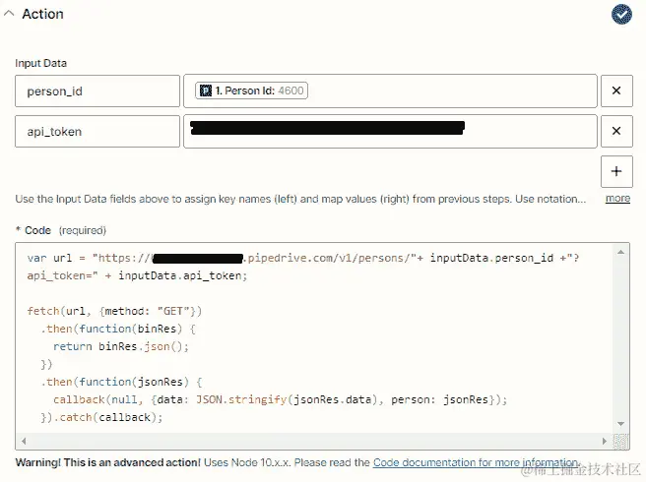Click the Pipedrive icon in Person Id pill

coord(206,90)
